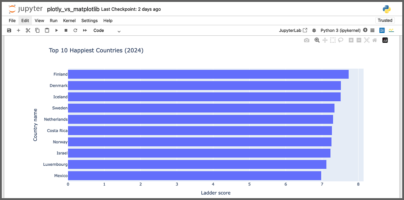Select the box select tool
Image resolution: width=404 pixels, height=200 pixels.
coord(333,40)
